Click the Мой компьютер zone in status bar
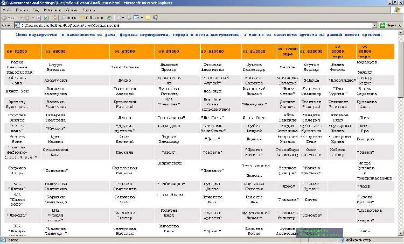 click(x=357, y=240)
